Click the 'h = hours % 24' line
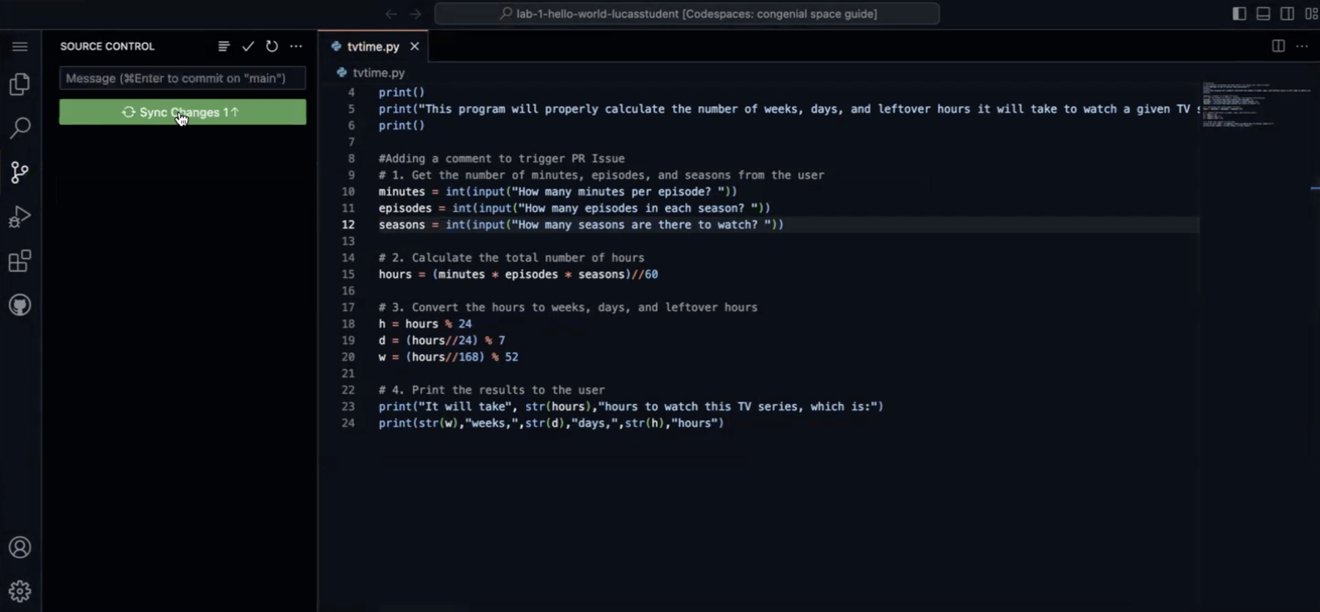This screenshot has height=612, width=1320. tap(425, 324)
